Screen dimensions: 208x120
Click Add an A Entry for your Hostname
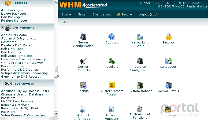tap(20, 40)
